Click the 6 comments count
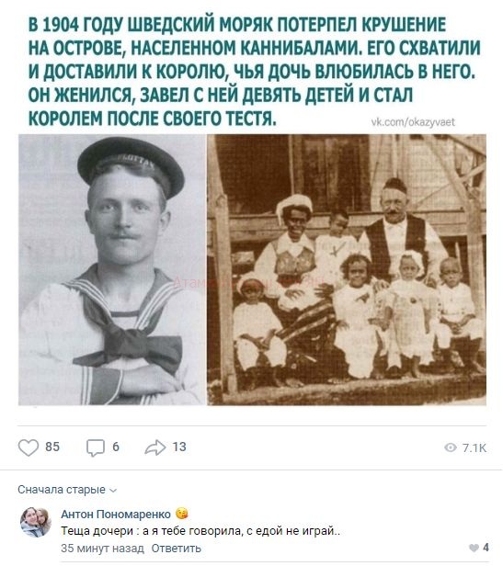503x566 pixels. (116, 447)
